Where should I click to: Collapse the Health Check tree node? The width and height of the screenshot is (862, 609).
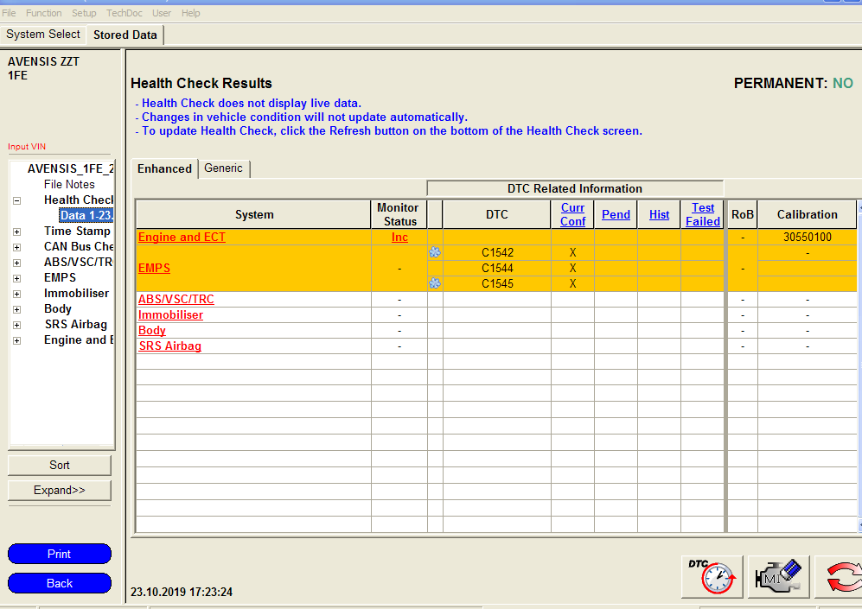16,200
